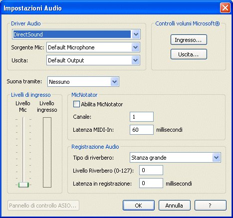The image size is (233, 218).
Task: Open the Suona tramite Nessuno dropdown
Action: [83, 82]
